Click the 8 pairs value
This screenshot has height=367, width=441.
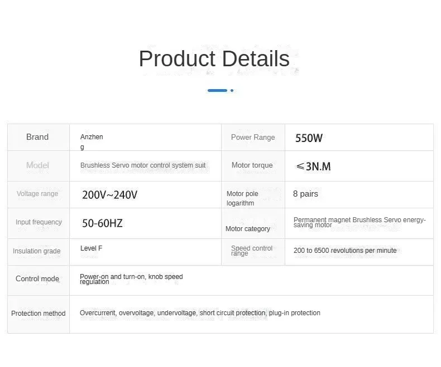click(x=305, y=194)
